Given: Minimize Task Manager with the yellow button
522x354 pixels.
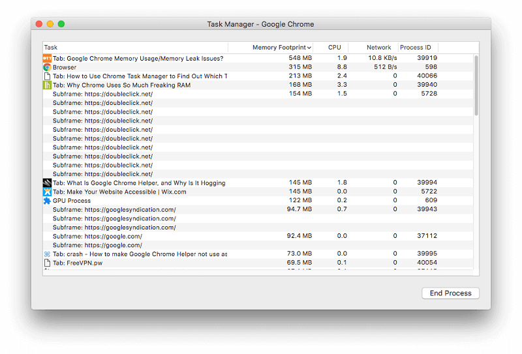Looking at the screenshot, I should point(50,24).
